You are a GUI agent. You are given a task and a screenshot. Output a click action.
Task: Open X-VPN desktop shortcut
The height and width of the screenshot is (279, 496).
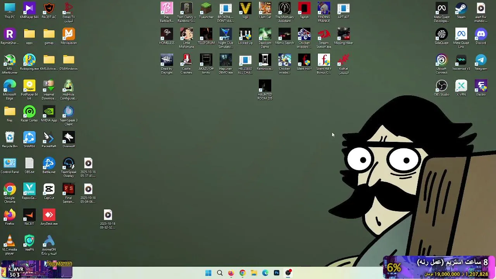[461, 88]
